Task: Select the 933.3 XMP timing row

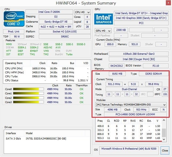Action: click(x=129, y=138)
